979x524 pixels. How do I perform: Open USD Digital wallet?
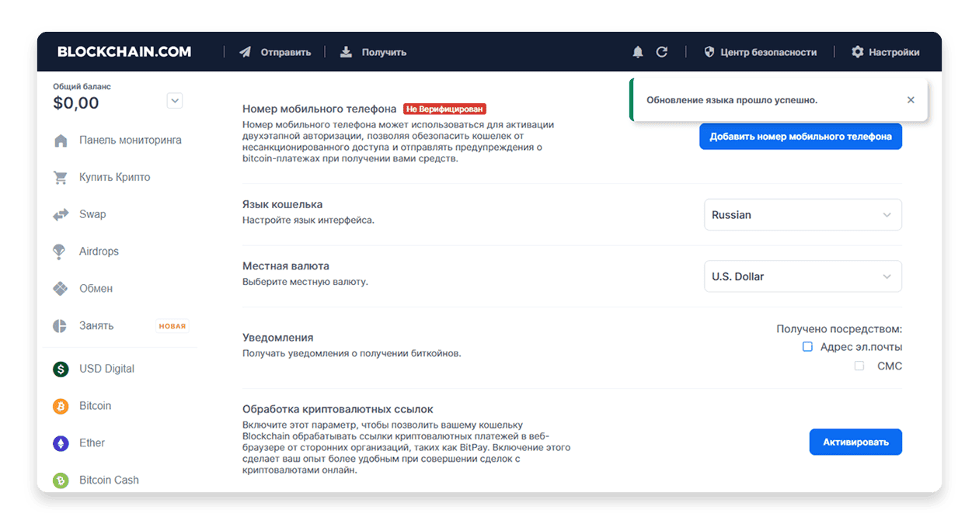click(106, 369)
